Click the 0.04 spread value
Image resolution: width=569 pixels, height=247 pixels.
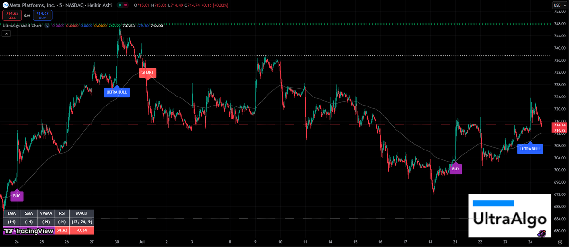[27, 16]
